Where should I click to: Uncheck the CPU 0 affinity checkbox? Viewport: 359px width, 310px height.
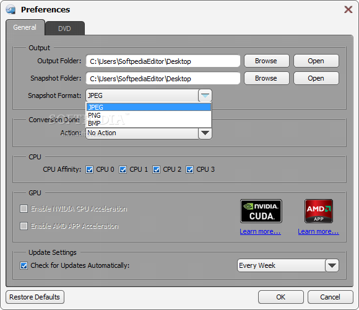coord(89,170)
